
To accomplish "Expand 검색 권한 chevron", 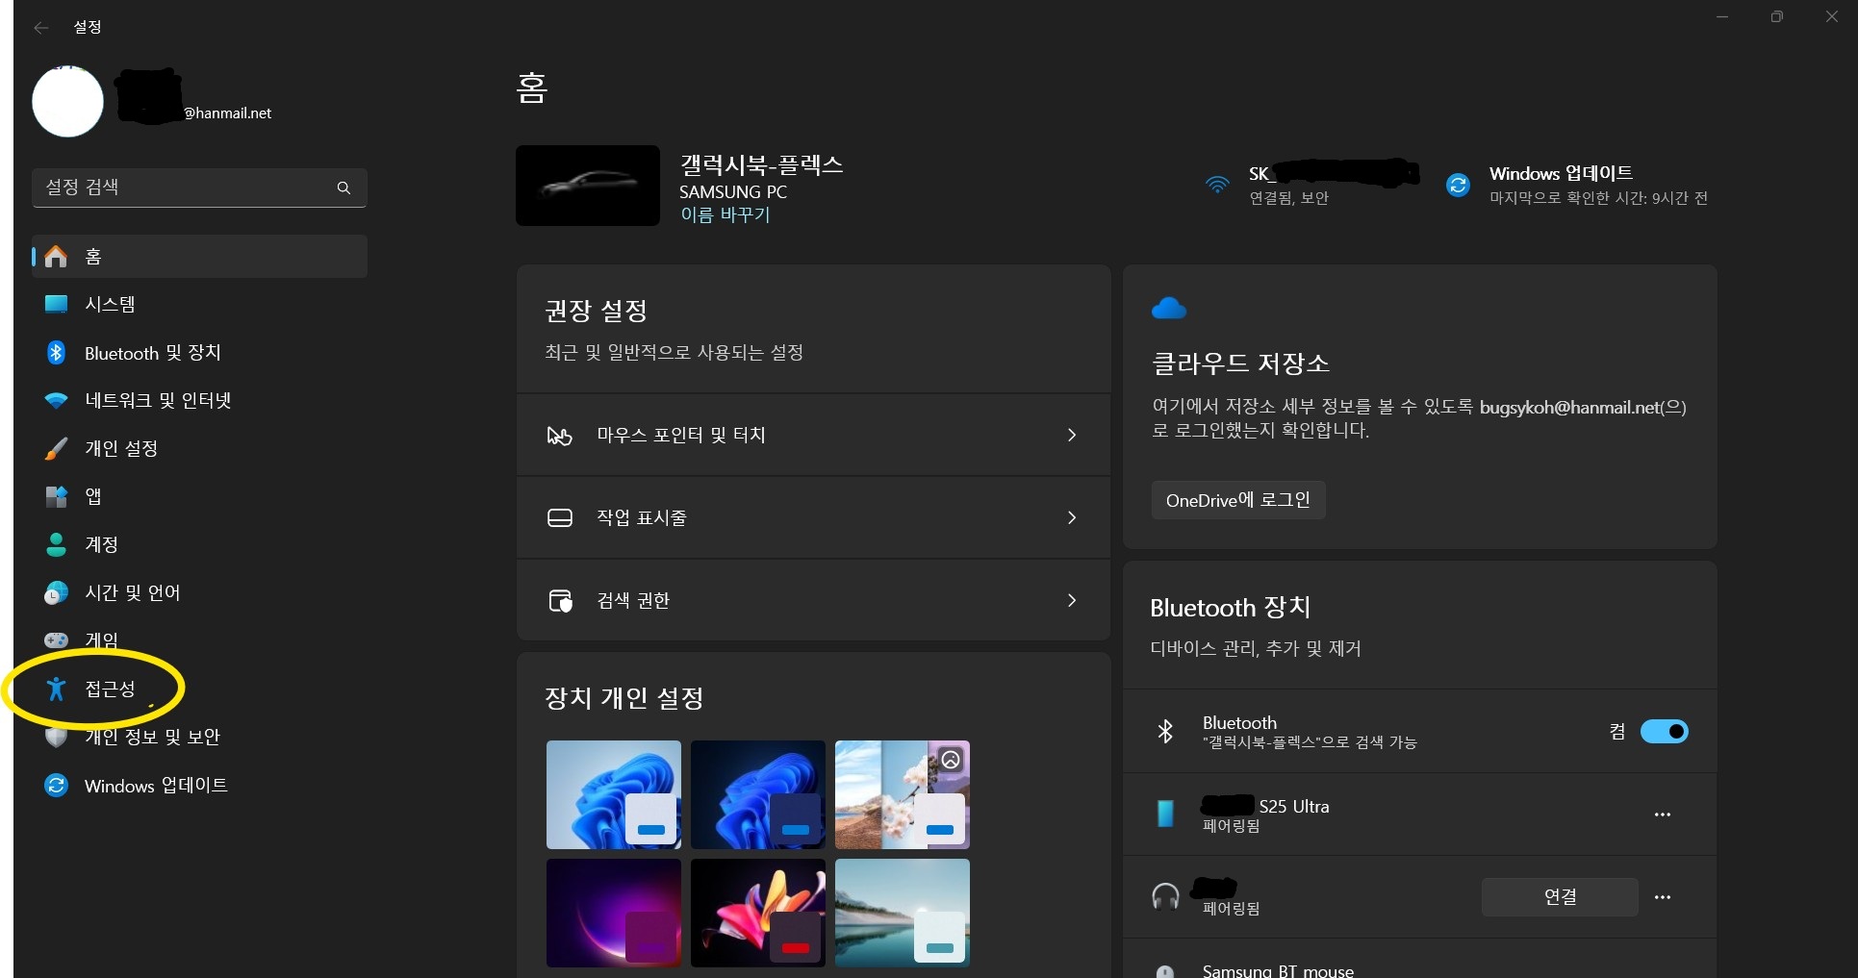I will click(x=1072, y=601).
